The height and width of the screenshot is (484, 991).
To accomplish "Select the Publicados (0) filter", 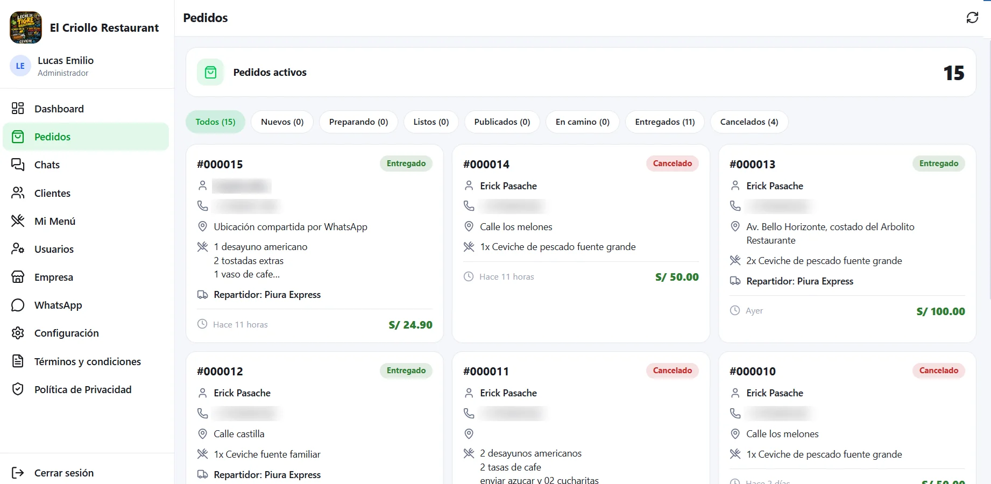I will click(x=502, y=122).
